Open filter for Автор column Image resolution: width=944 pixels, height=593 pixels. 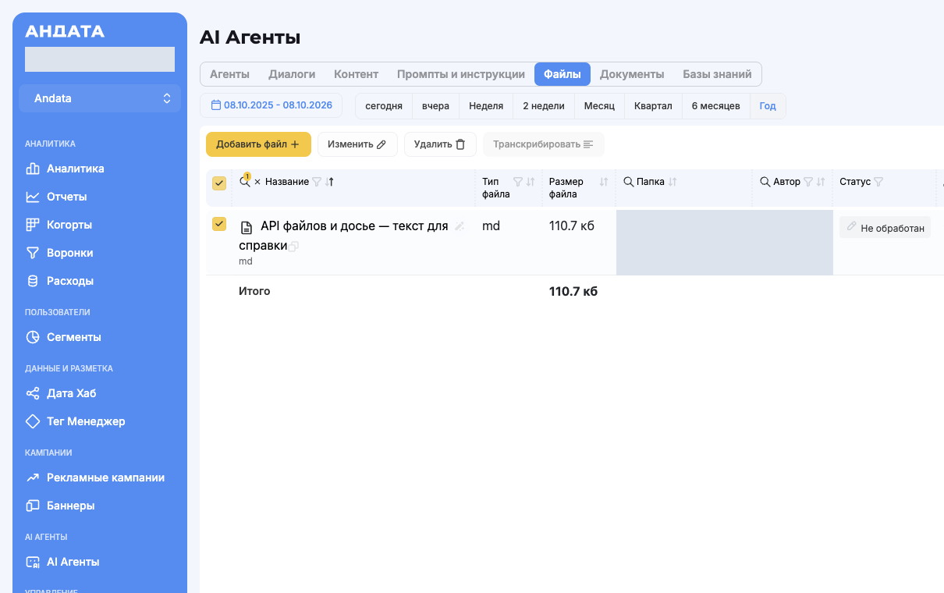[808, 182]
